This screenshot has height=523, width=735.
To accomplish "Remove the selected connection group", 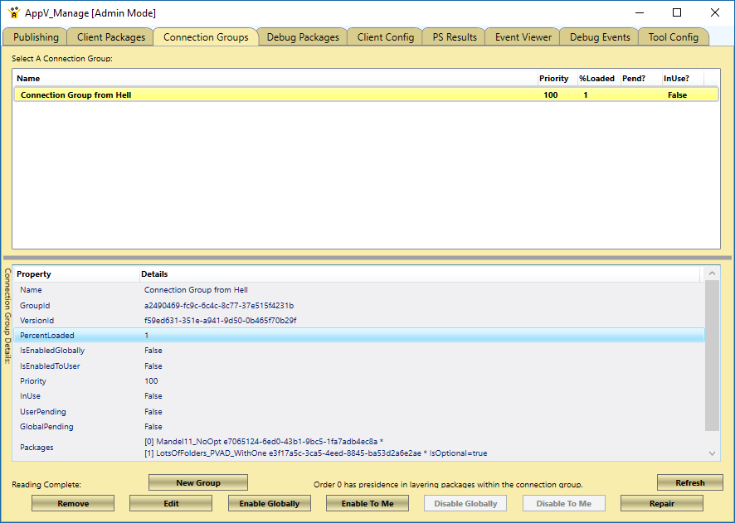I will pyautogui.click(x=73, y=503).
